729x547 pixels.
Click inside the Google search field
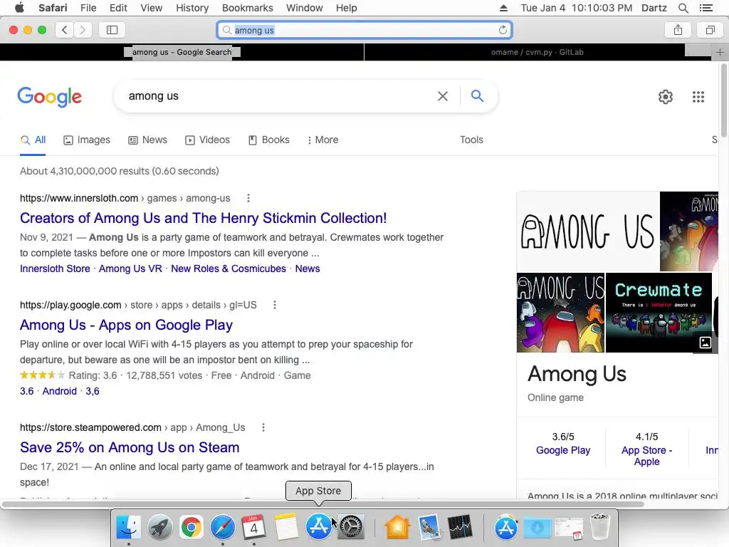point(279,96)
